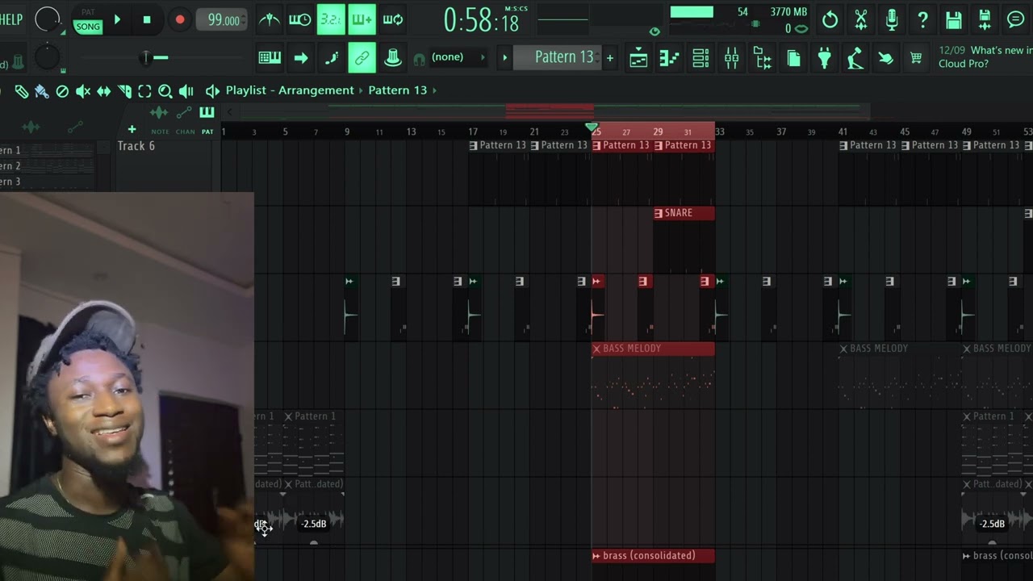Click the microphone one-click recording icon
1033x581 pixels.
pyautogui.click(x=892, y=20)
